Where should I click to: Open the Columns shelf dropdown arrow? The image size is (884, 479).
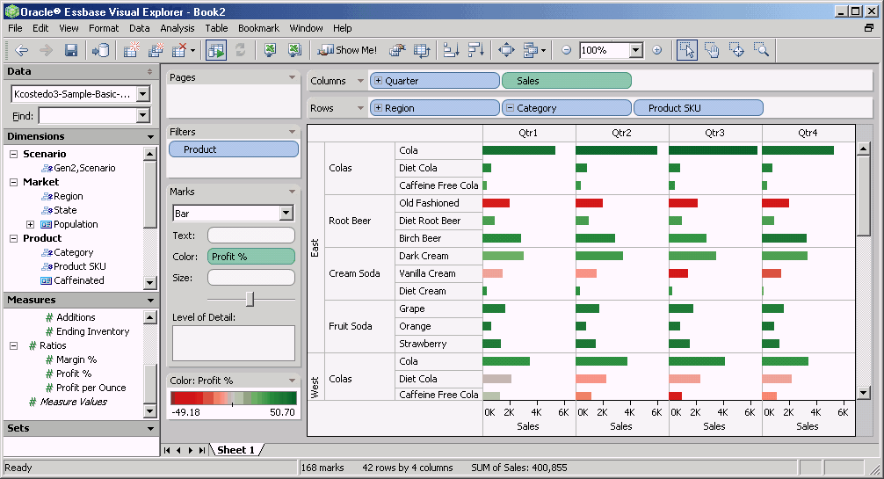(360, 81)
